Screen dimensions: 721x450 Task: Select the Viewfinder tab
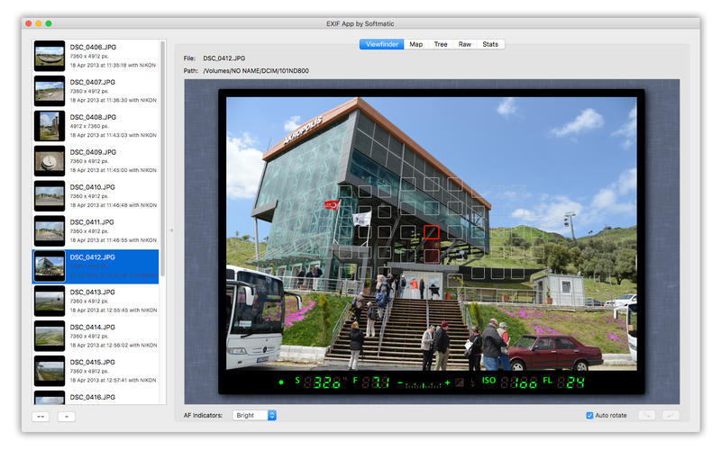click(381, 44)
